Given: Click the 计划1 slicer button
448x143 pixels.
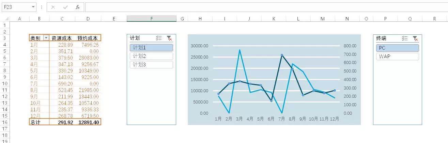Looking at the screenshot, I should pos(151,48).
